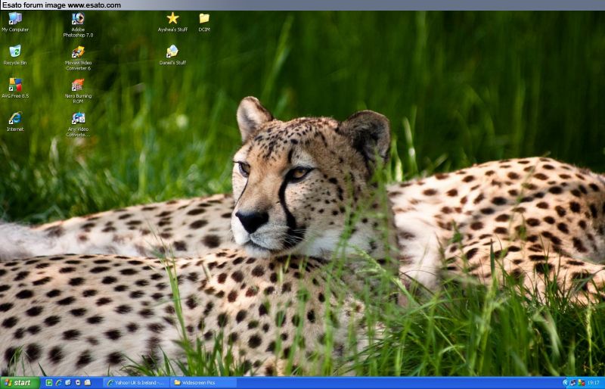Screen dimensions: 605x389
Task: Select the My Computer desktop icon
Action: point(15,23)
